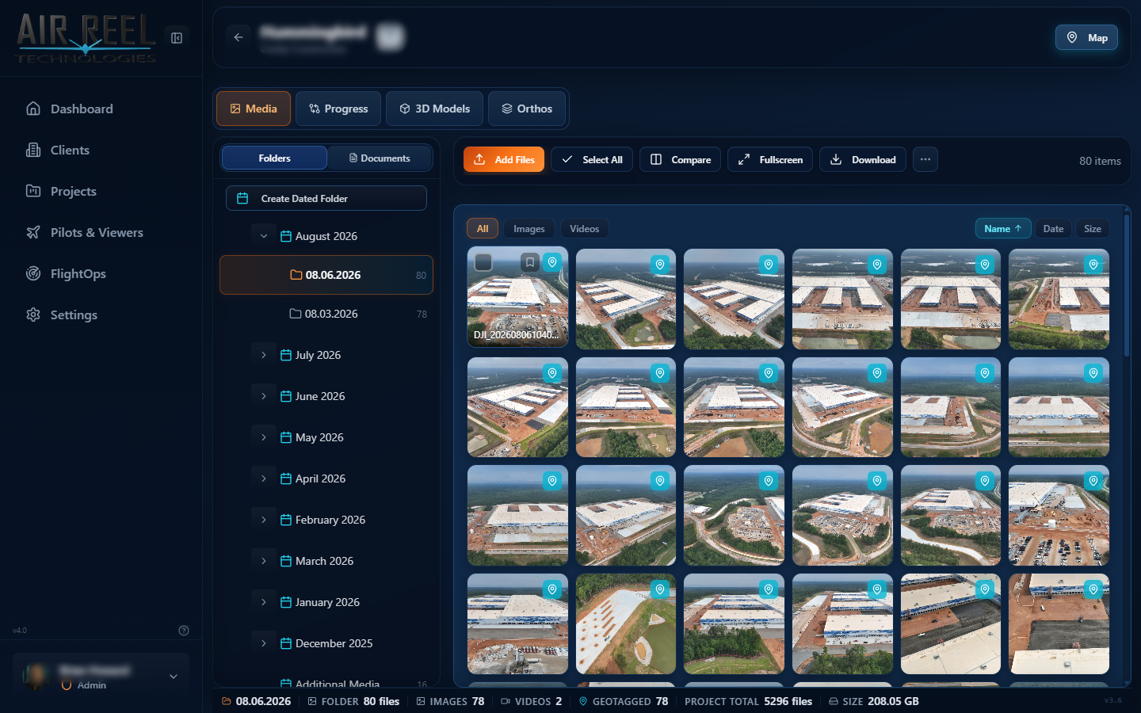Click Create Dated Folder

point(326,198)
